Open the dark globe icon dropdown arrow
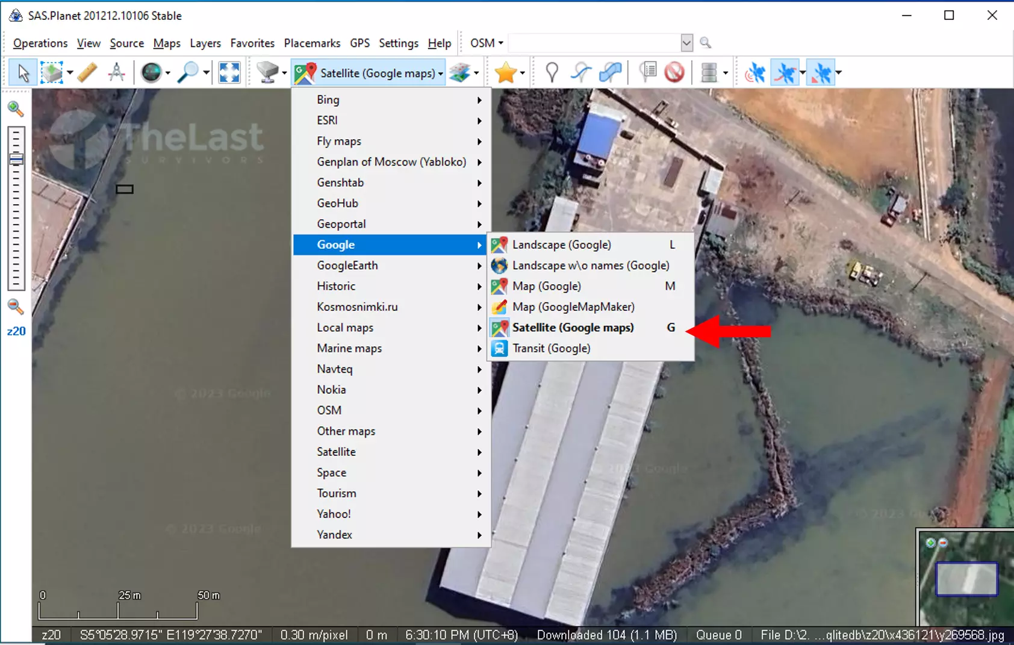The image size is (1014, 645). click(168, 73)
